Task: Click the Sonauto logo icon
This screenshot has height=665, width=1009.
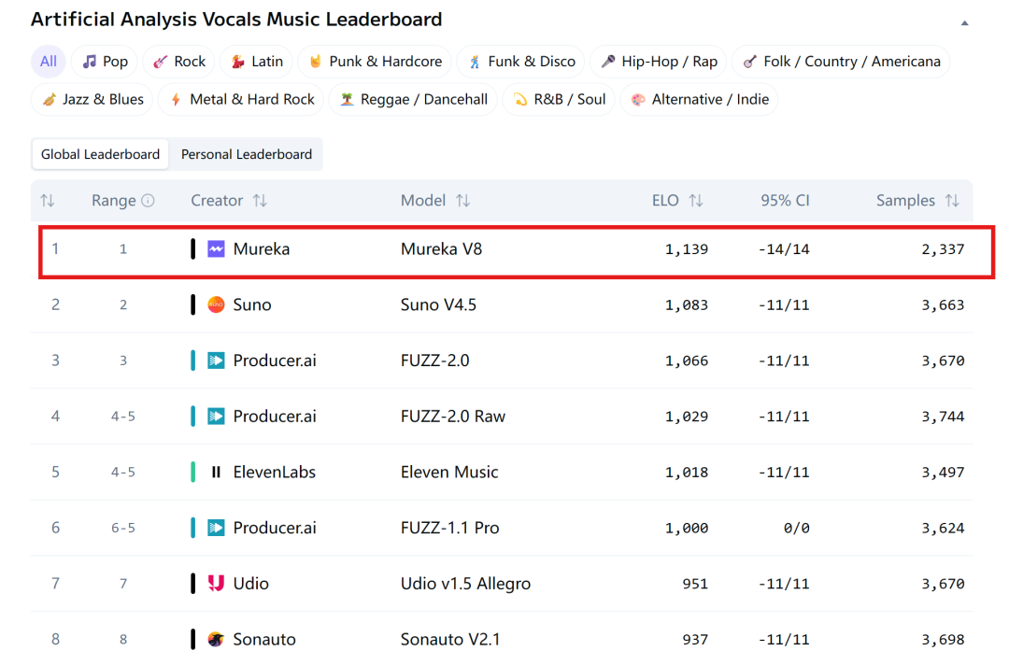Action: coord(216,640)
